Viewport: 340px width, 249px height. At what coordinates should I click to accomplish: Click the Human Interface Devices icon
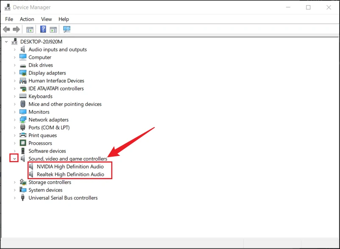[x=23, y=81]
